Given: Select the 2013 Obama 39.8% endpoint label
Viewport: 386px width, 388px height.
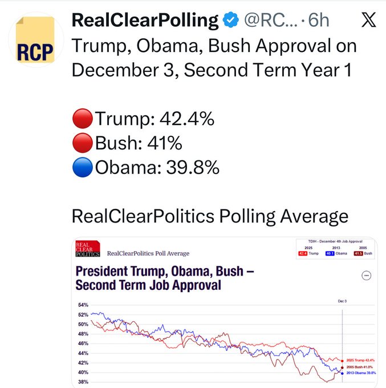Looking at the screenshot, I should pyautogui.click(x=360, y=373).
